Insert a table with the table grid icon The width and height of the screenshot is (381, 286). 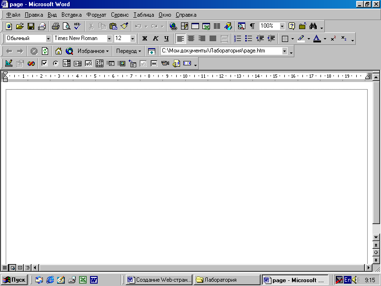(195, 26)
